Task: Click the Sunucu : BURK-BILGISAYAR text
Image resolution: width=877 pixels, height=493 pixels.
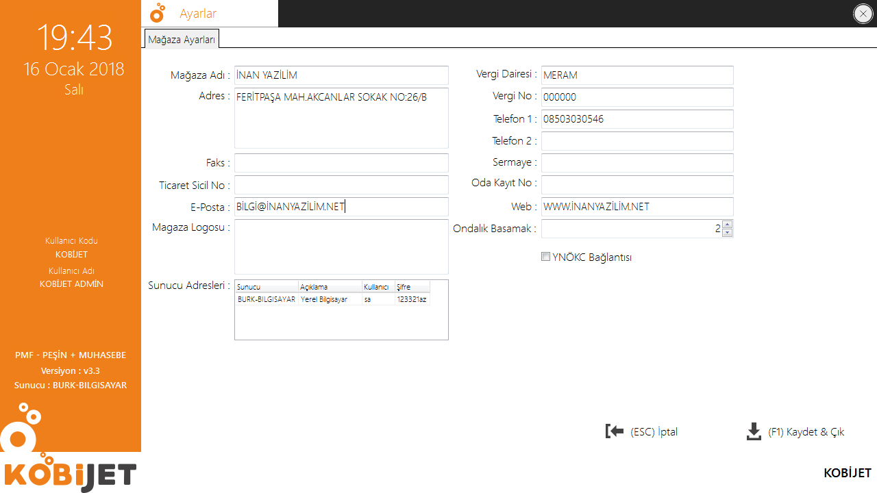Action: (71, 385)
